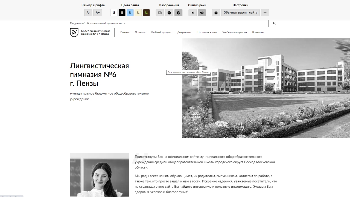Open accessibility settings gear
This screenshot has width=350, height=197.
coord(216,13)
